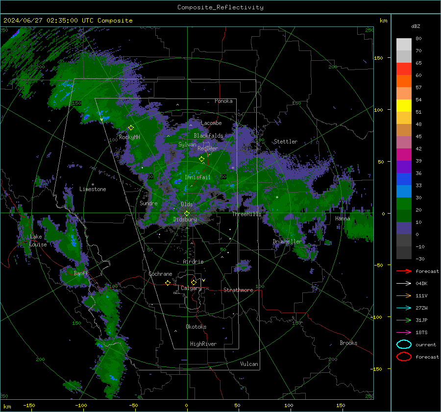Click the Ponoka city label

click(223, 101)
